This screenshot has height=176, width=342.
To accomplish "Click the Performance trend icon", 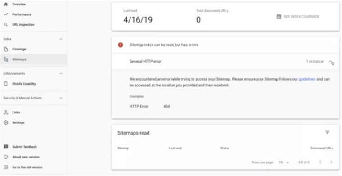I will [6, 14].
